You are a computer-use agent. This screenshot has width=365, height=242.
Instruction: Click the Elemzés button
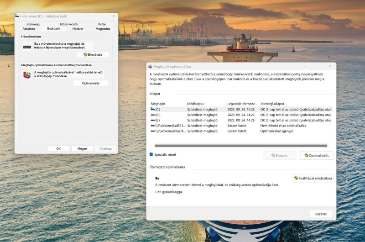coord(279,156)
